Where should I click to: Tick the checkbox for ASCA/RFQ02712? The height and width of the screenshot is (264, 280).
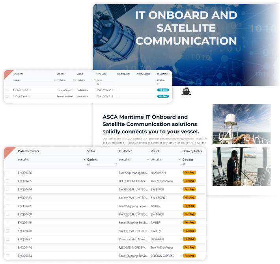[7, 97]
